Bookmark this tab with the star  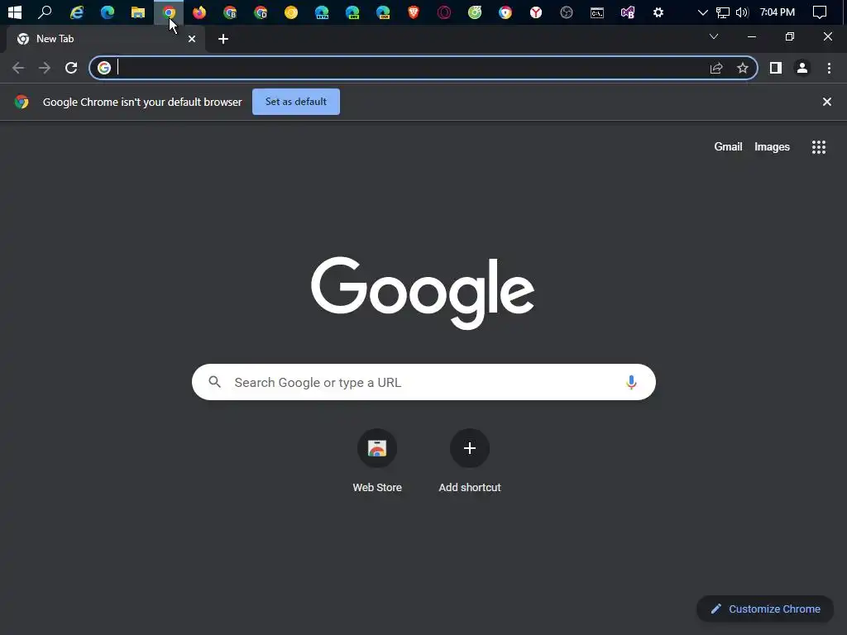(743, 68)
